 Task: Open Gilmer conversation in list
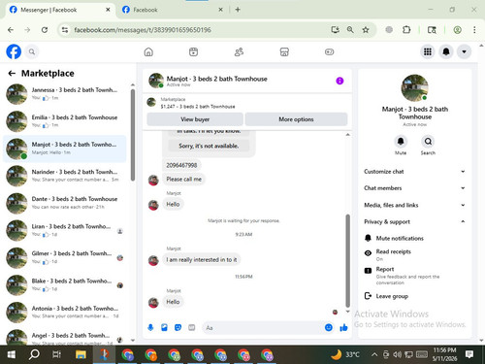point(65,257)
